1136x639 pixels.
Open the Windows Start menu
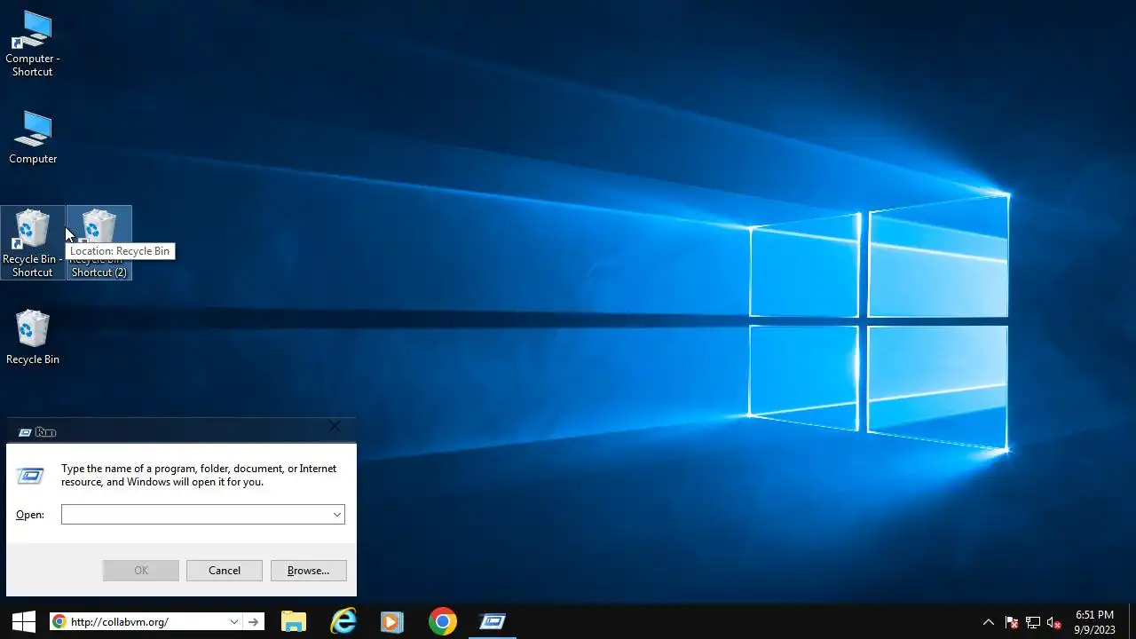[x=24, y=621]
